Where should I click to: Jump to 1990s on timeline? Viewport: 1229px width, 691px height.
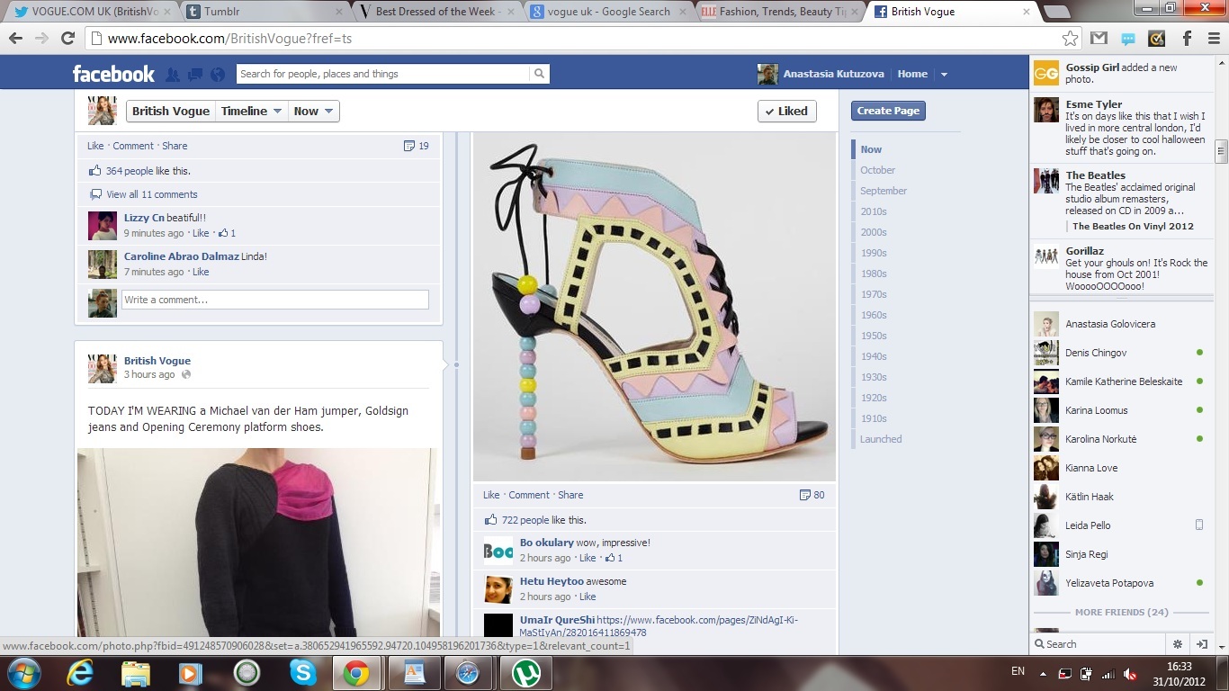pos(874,253)
